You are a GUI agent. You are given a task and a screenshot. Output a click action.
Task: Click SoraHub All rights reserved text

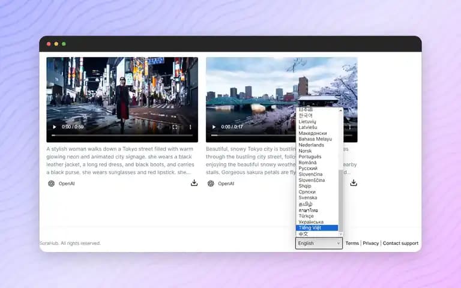coord(70,244)
